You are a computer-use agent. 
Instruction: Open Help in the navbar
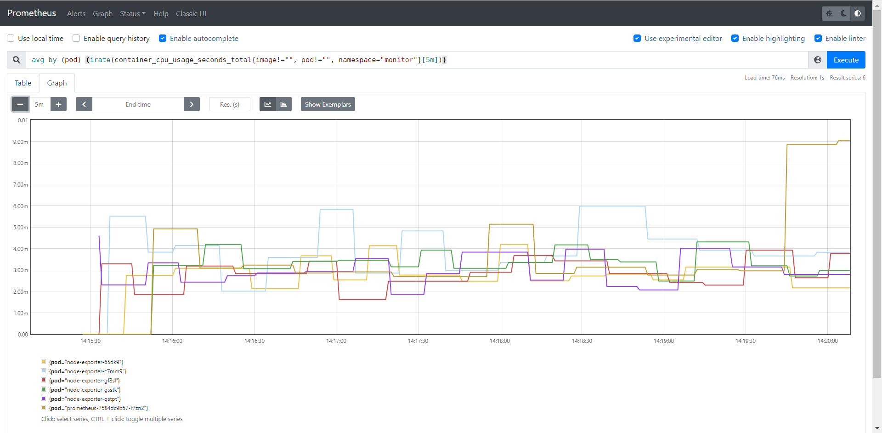click(x=161, y=13)
